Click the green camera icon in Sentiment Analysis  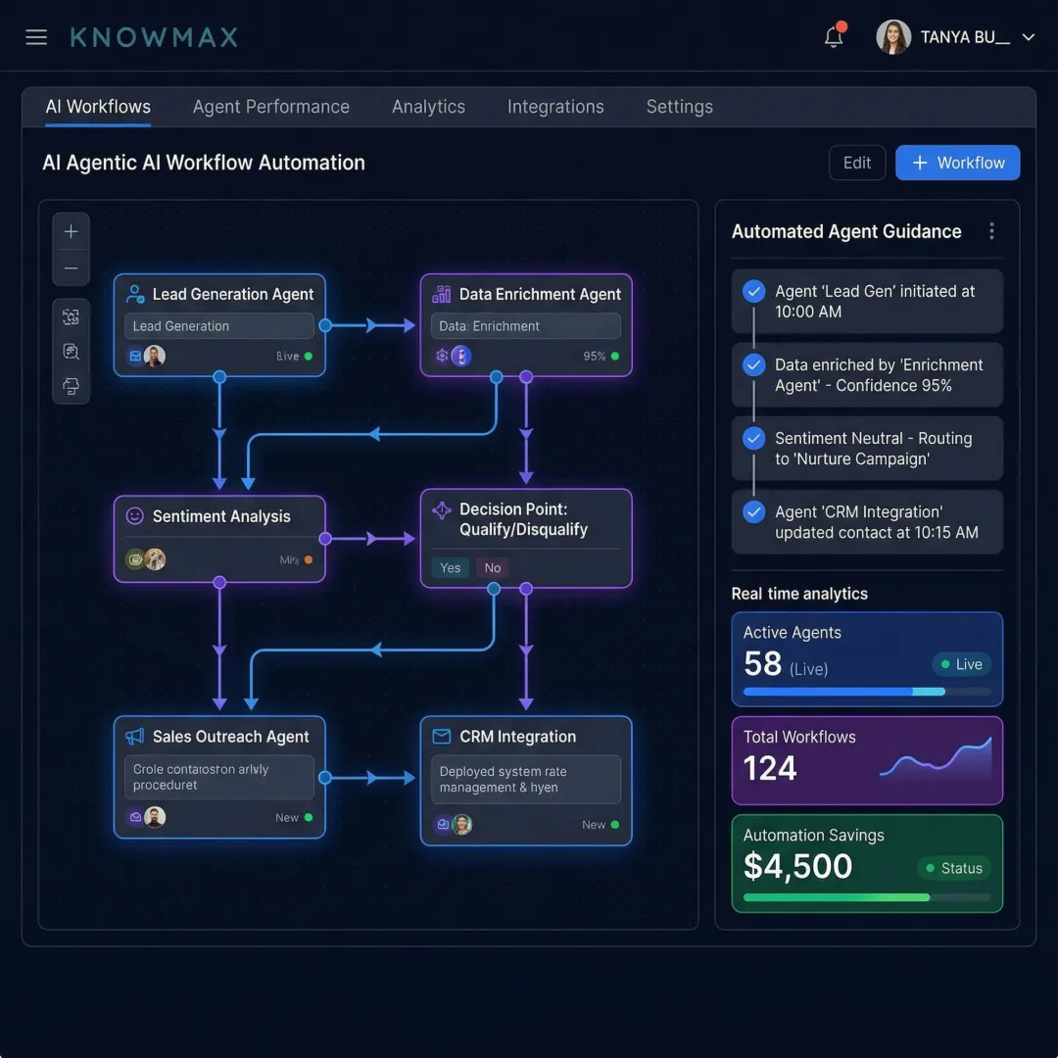(x=135, y=559)
